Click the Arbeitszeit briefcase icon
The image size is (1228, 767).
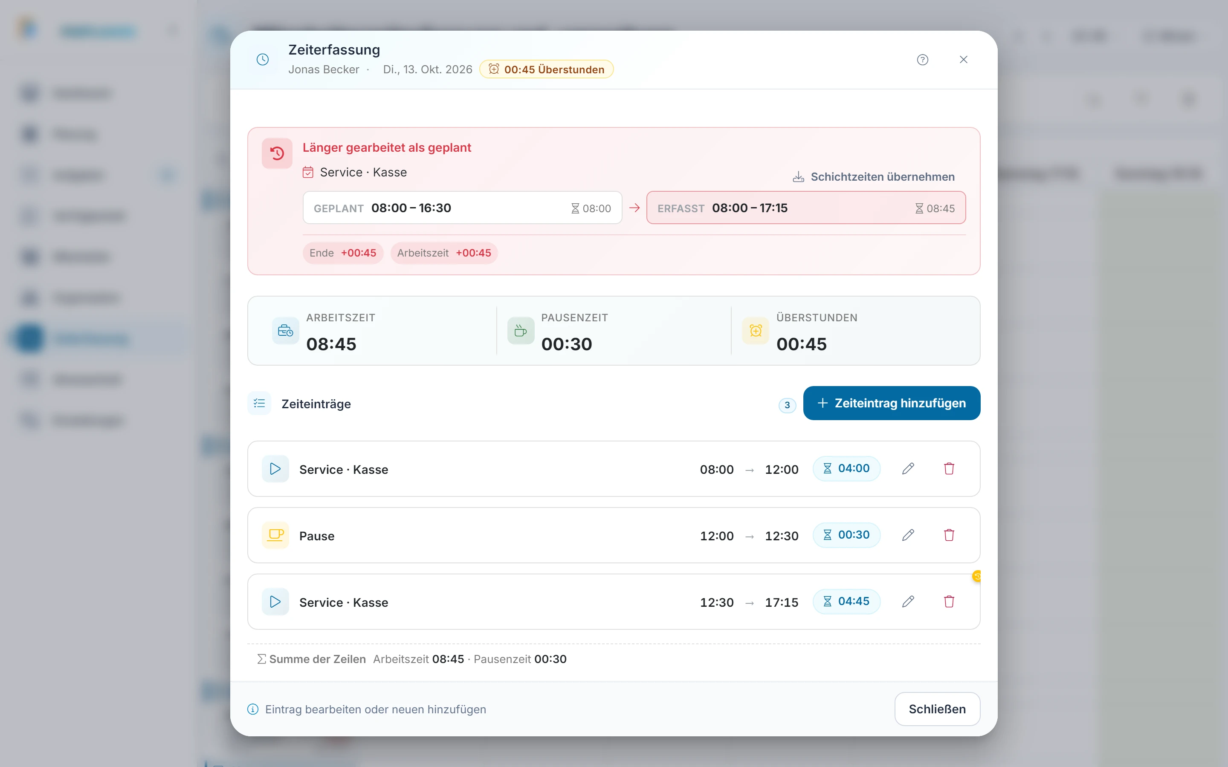pos(285,331)
